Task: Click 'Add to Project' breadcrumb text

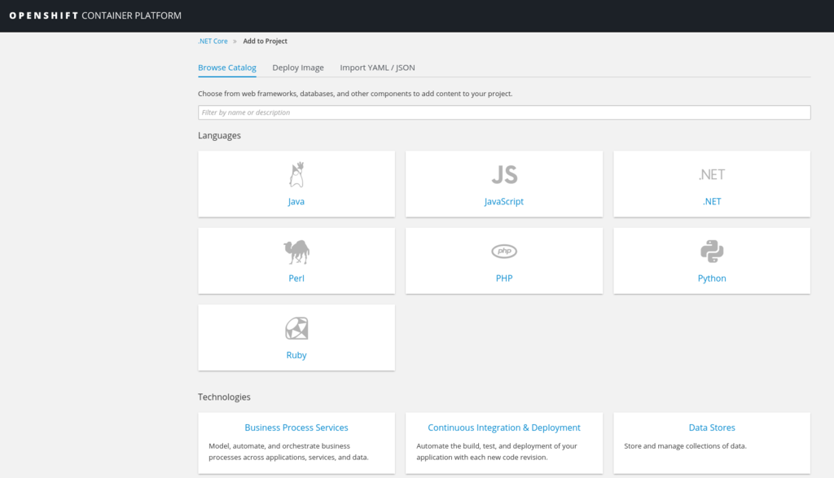Action: 265,41
